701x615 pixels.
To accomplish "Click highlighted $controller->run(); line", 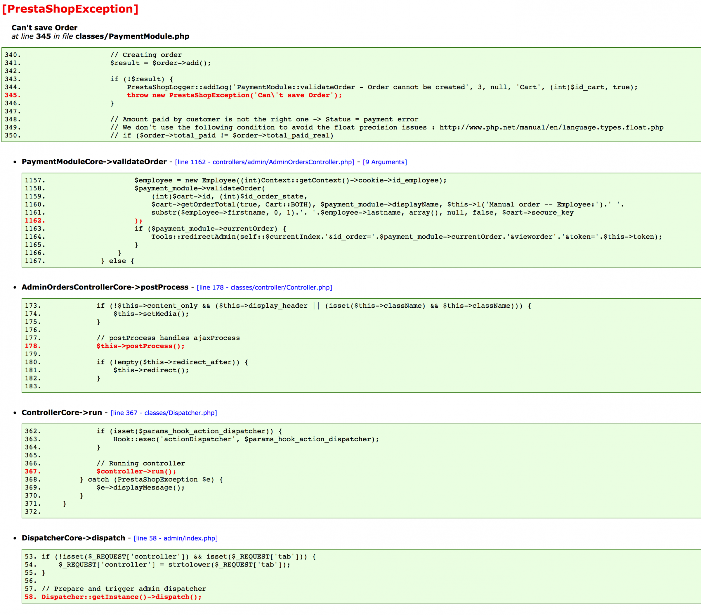I will point(136,471).
